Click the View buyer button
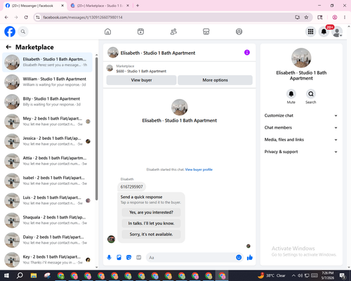351x281 pixels. (141, 80)
